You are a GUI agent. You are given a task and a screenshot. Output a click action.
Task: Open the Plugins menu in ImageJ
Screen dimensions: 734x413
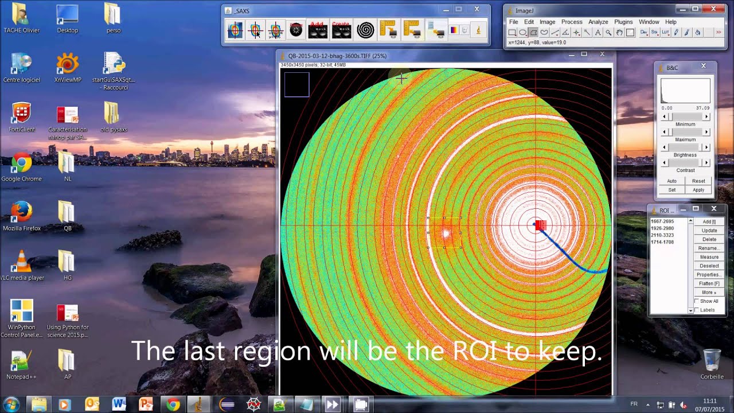click(623, 22)
